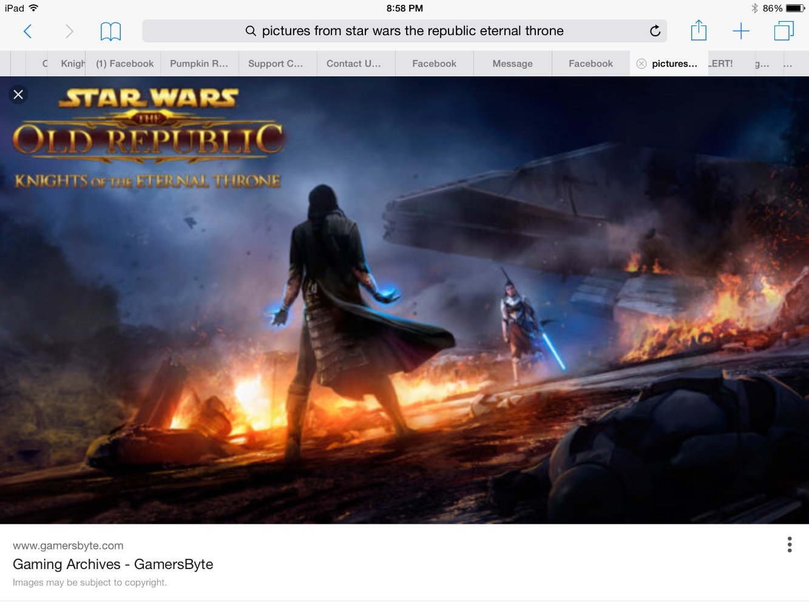This screenshot has height=606, width=809.
Task: Tap the battery indicator icon
Action: [x=795, y=8]
